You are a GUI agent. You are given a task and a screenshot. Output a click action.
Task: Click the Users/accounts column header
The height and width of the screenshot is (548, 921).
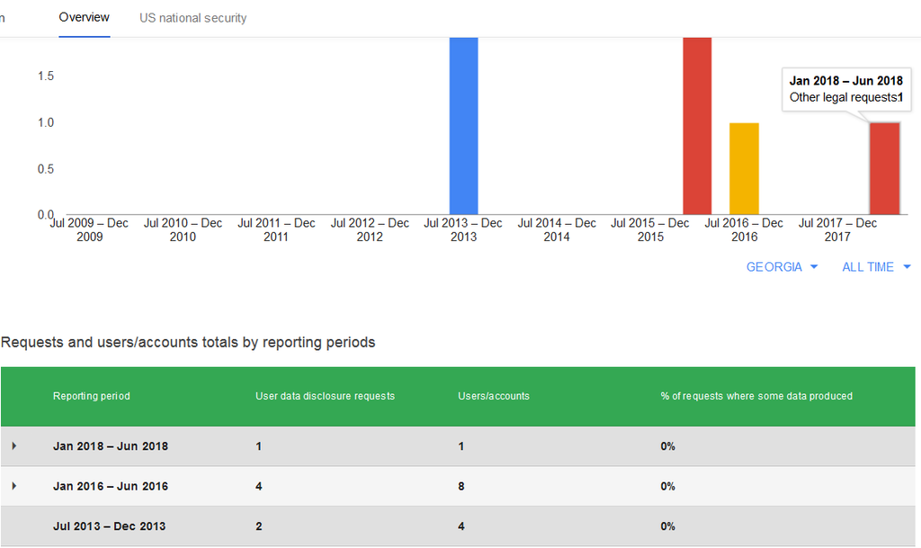pyautogui.click(x=494, y=396)
